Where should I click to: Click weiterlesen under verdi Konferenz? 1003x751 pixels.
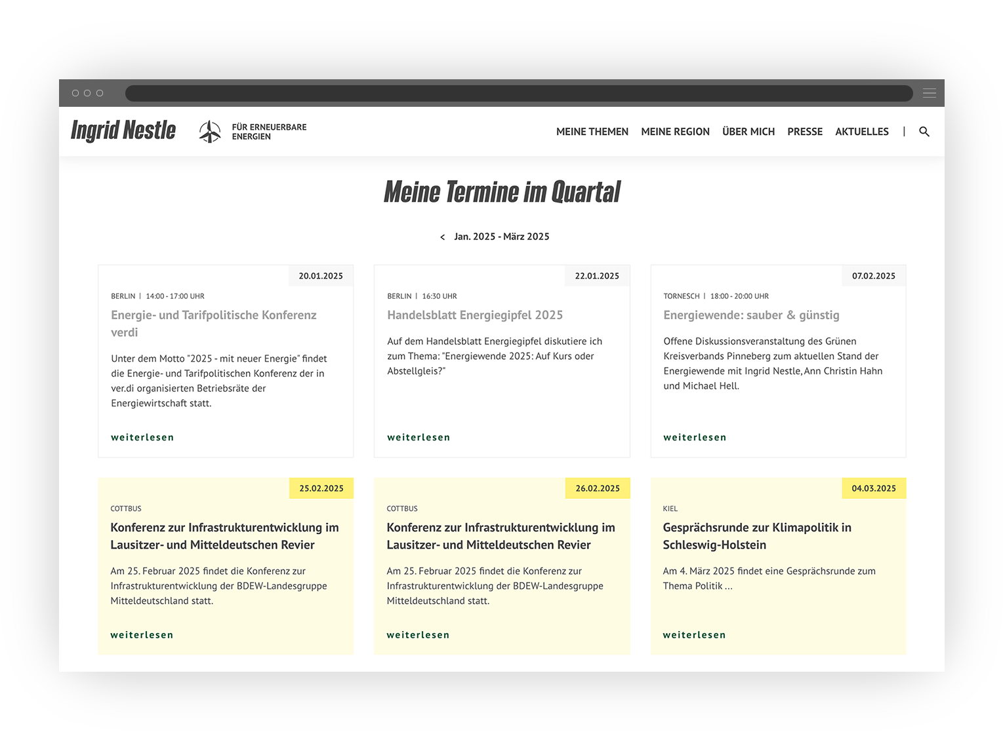click(142, 437)
